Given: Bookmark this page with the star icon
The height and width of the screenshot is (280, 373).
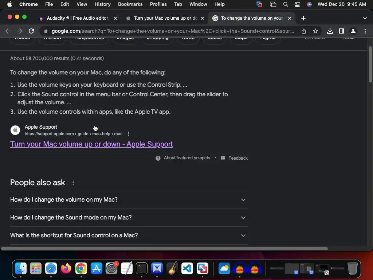Looking at the screenshot, I should coord(315,31).
